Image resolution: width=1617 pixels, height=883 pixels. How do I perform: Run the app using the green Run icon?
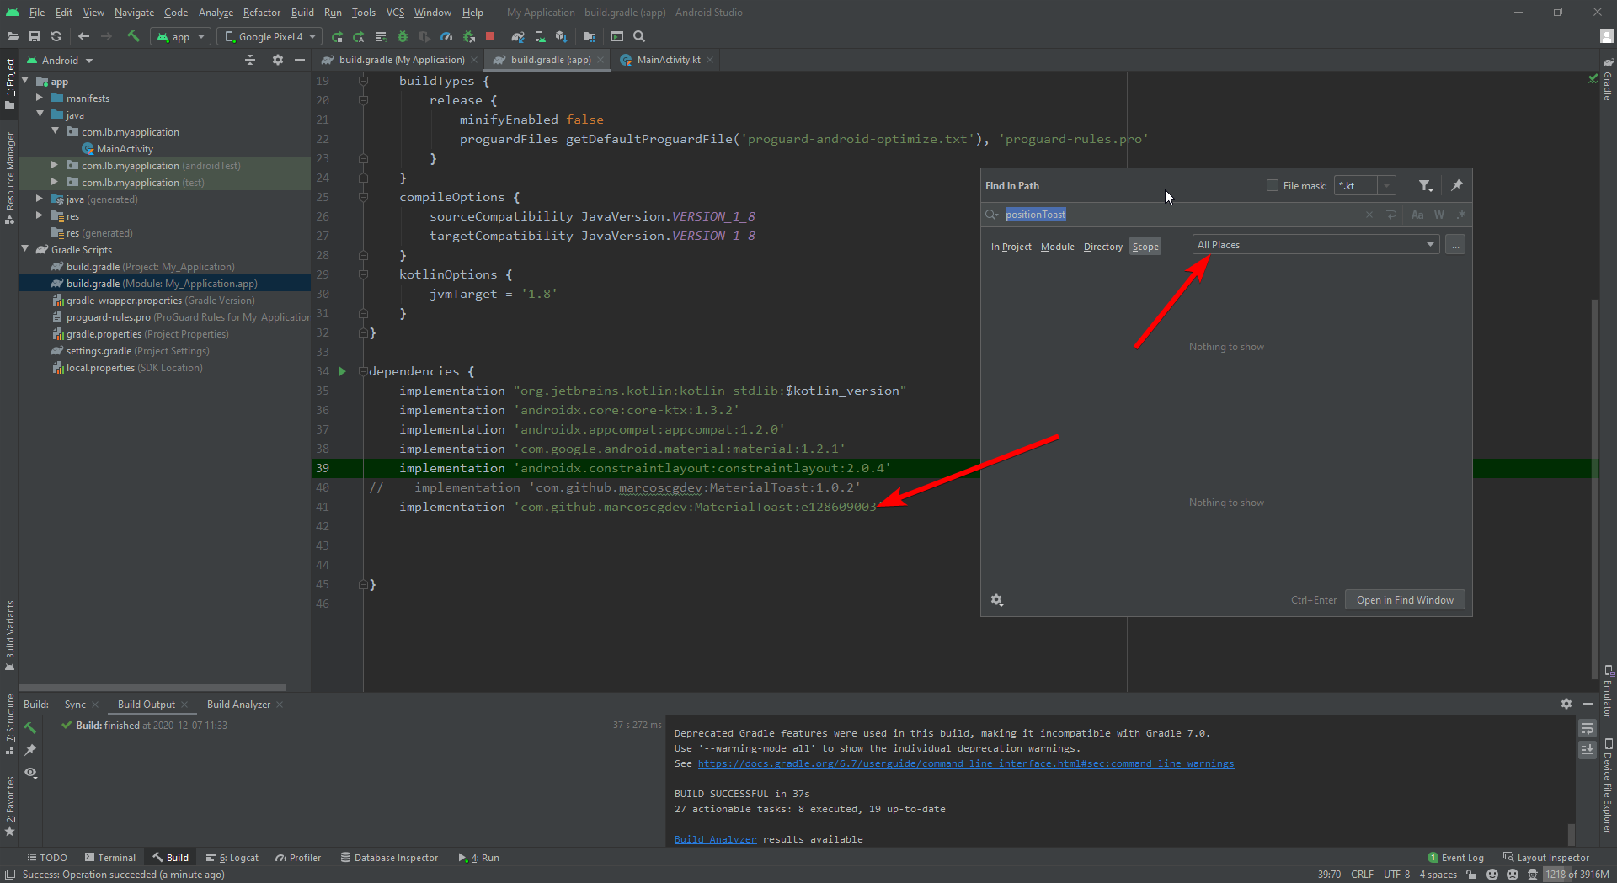click(337, 36)
